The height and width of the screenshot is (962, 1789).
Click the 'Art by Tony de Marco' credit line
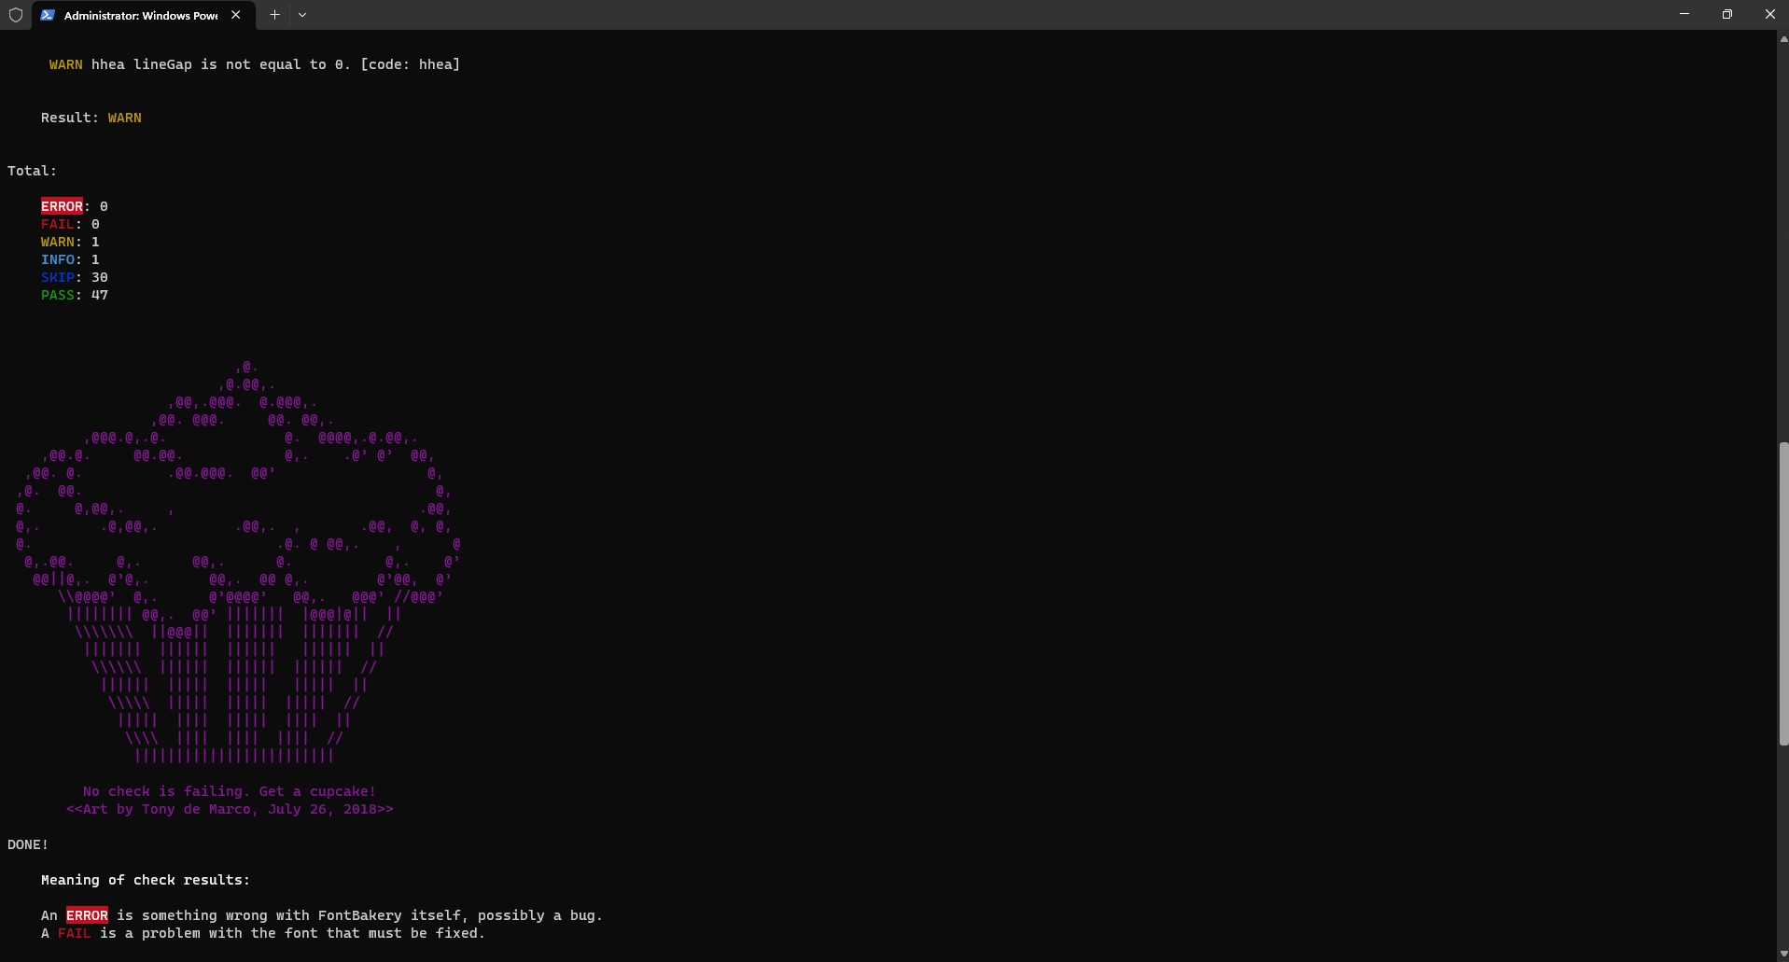[230, 809]
